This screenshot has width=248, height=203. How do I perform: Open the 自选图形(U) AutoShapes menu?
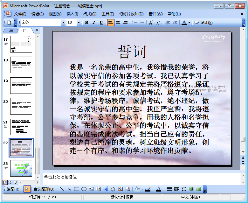45,189
